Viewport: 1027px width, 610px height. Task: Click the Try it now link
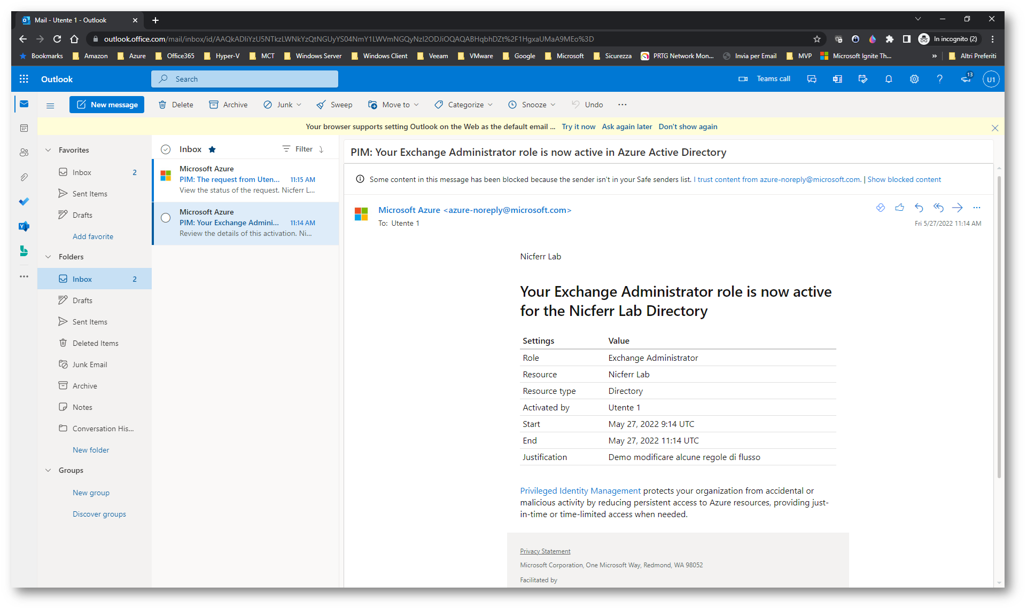click(578, 126)
